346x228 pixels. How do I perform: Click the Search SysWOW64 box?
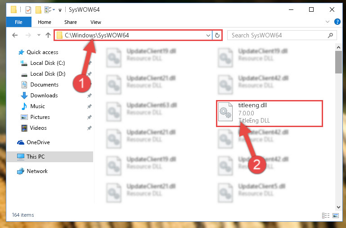coord(282,35)
